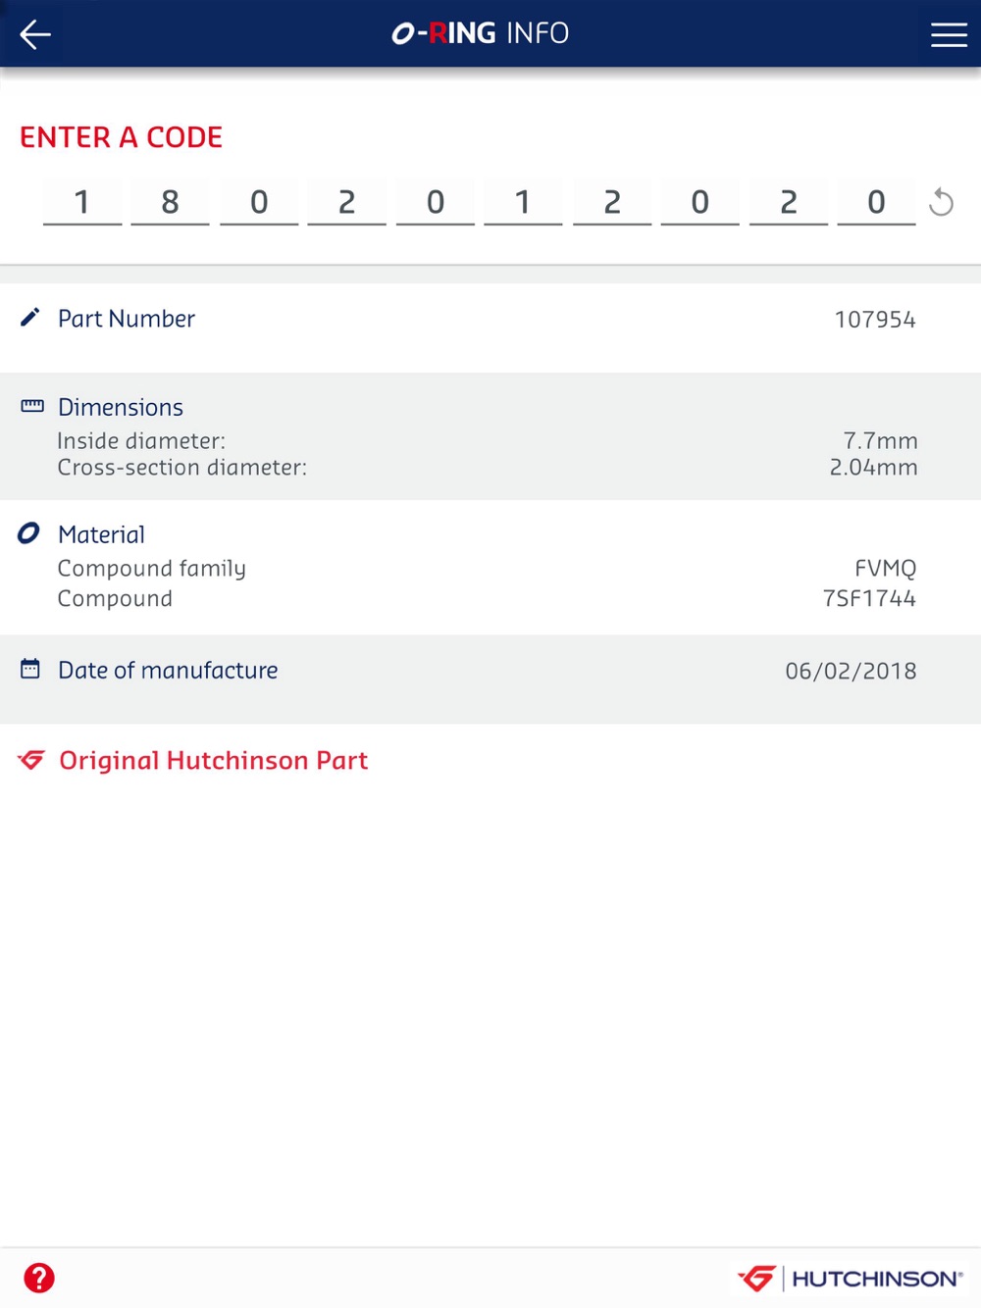Click the Original Hutchinson Part link
Viewport: 981px width, 1308px height.
pyautogui.click(x=213, y=760)
